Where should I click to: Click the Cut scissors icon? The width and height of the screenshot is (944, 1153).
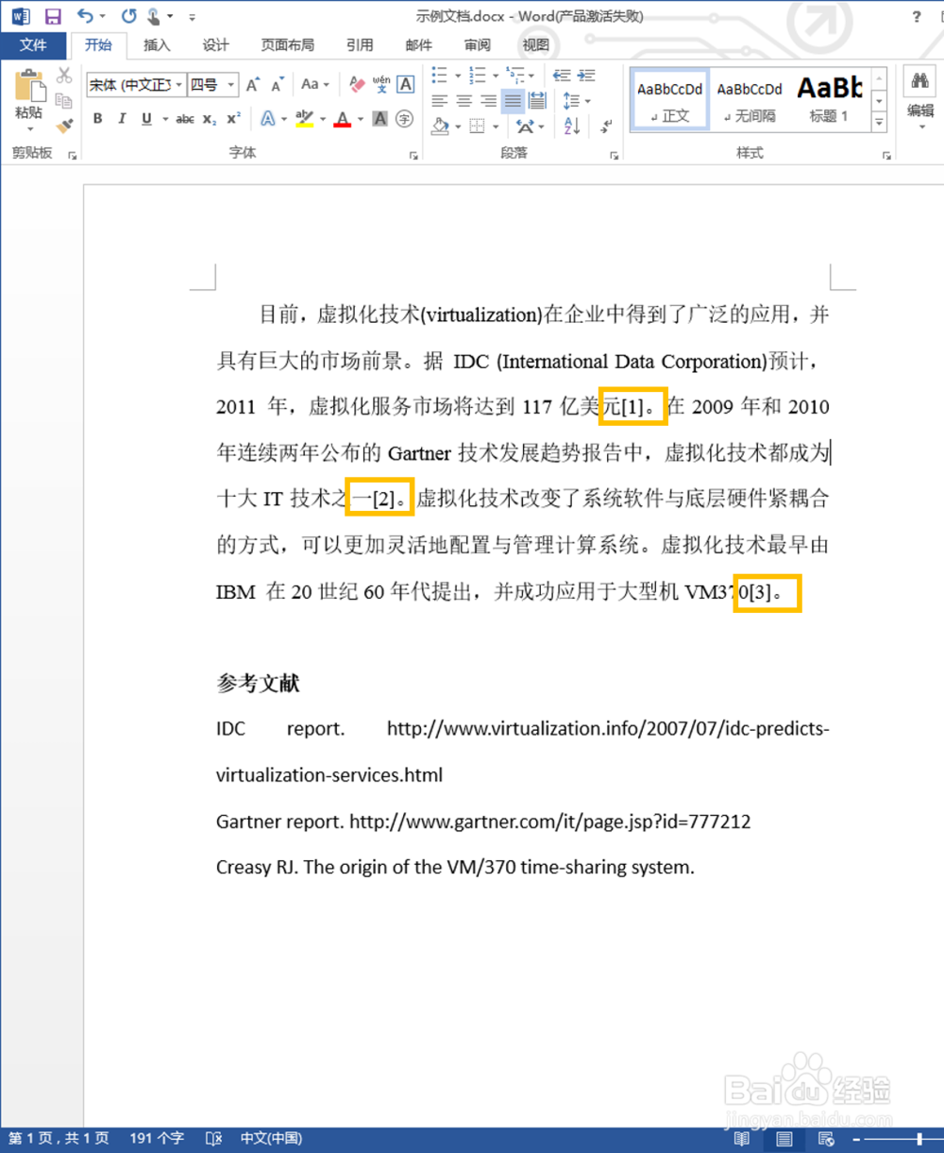(x=64, y=76)
